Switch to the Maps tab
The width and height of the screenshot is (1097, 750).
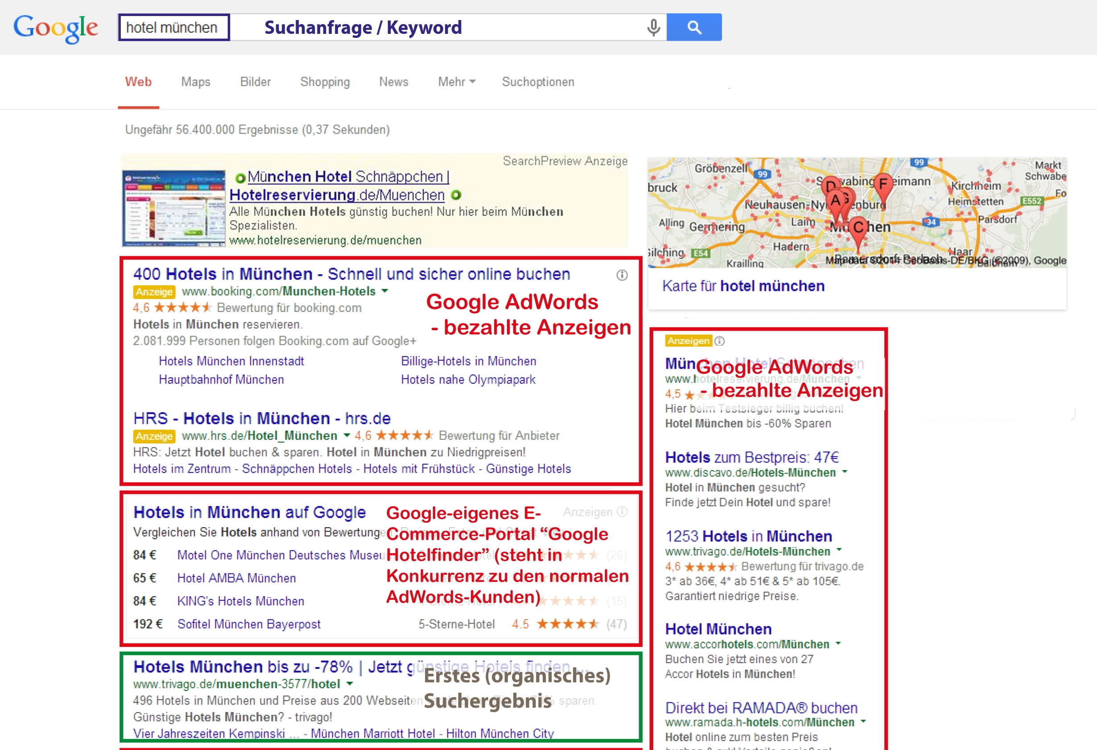(196, 82)
